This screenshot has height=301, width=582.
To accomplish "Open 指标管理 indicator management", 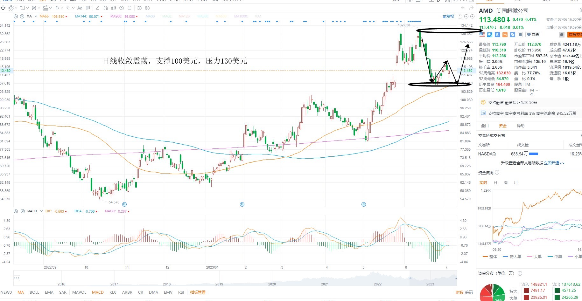I will click(198, 292).
